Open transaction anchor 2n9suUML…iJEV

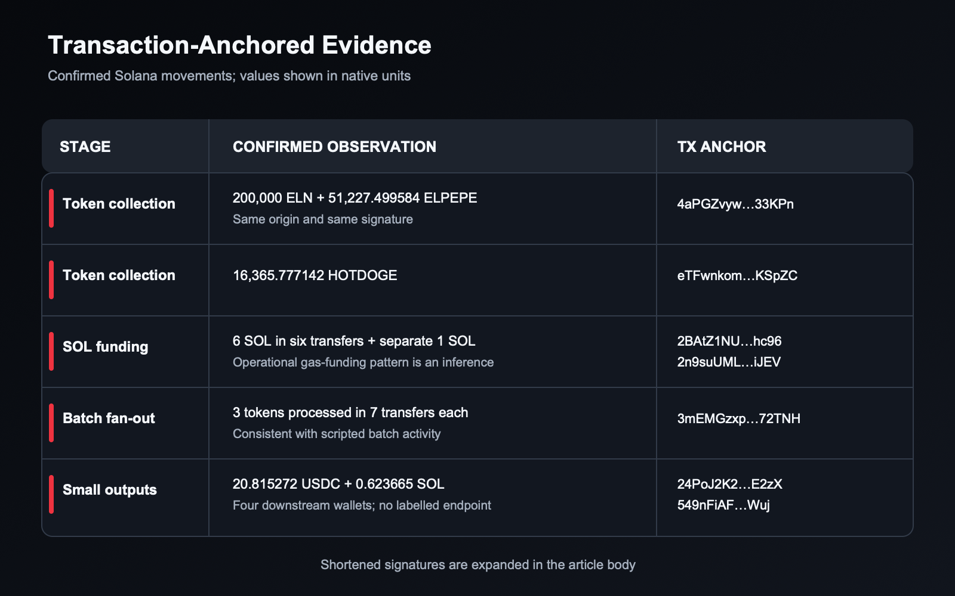(x=729, y=362)
